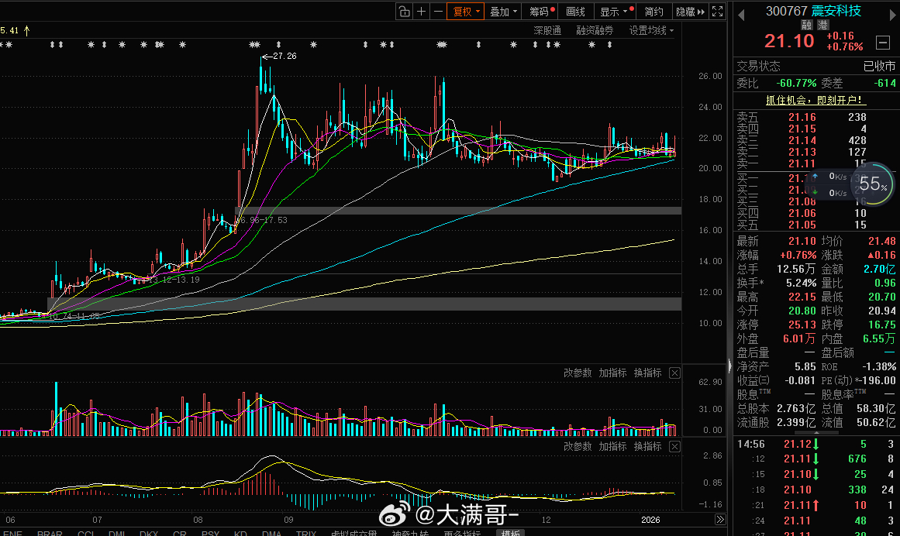Click the 55% circular speed widget
Image resolution: width=900 pixels, height=536 pixels.
tap(873, 184)
